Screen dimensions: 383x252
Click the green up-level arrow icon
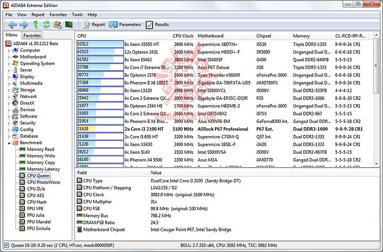(36, 24)
